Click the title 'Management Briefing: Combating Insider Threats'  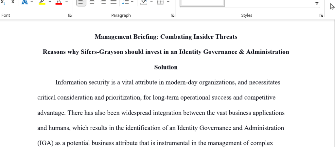click(166, 37)
